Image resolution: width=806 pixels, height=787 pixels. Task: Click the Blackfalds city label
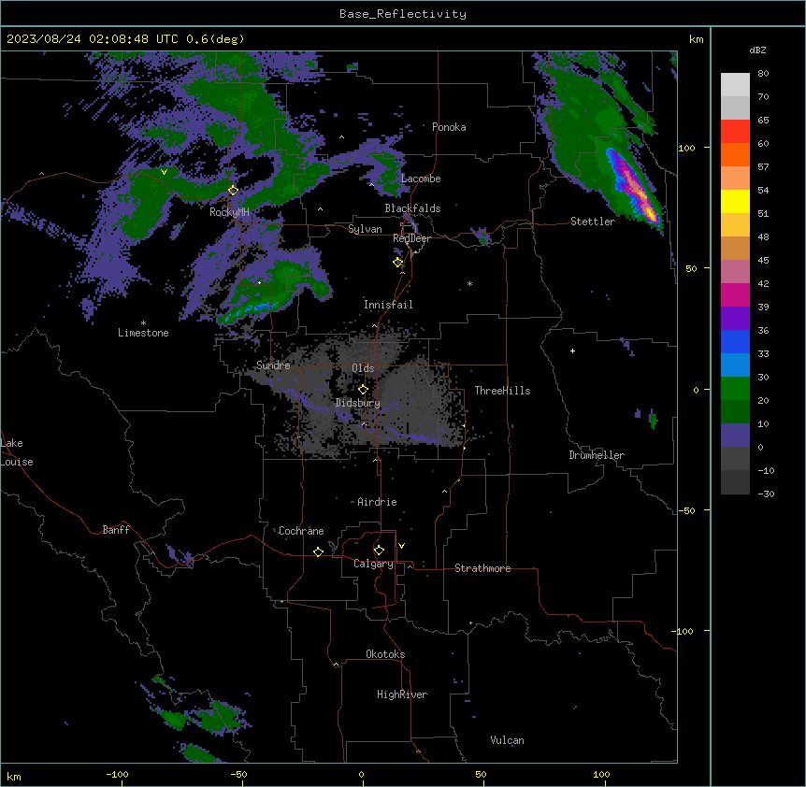(412, 208)
